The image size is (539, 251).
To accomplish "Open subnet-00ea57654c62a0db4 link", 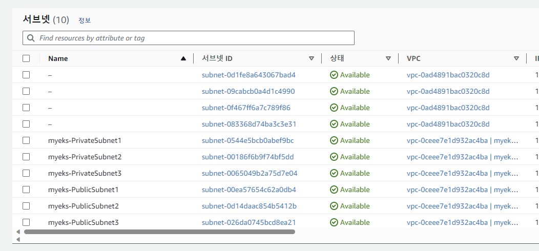I will pyautogui.click(x=249, y=190).
